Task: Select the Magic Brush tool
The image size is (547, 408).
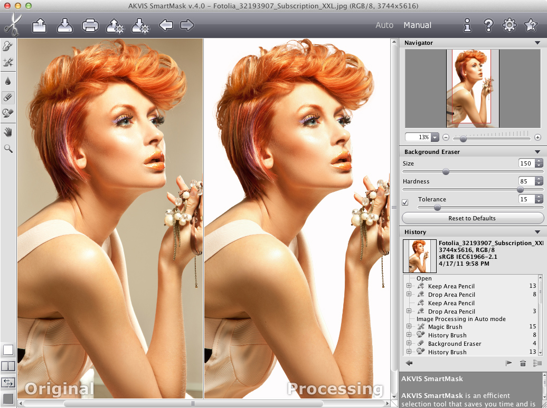Action: 8,63
